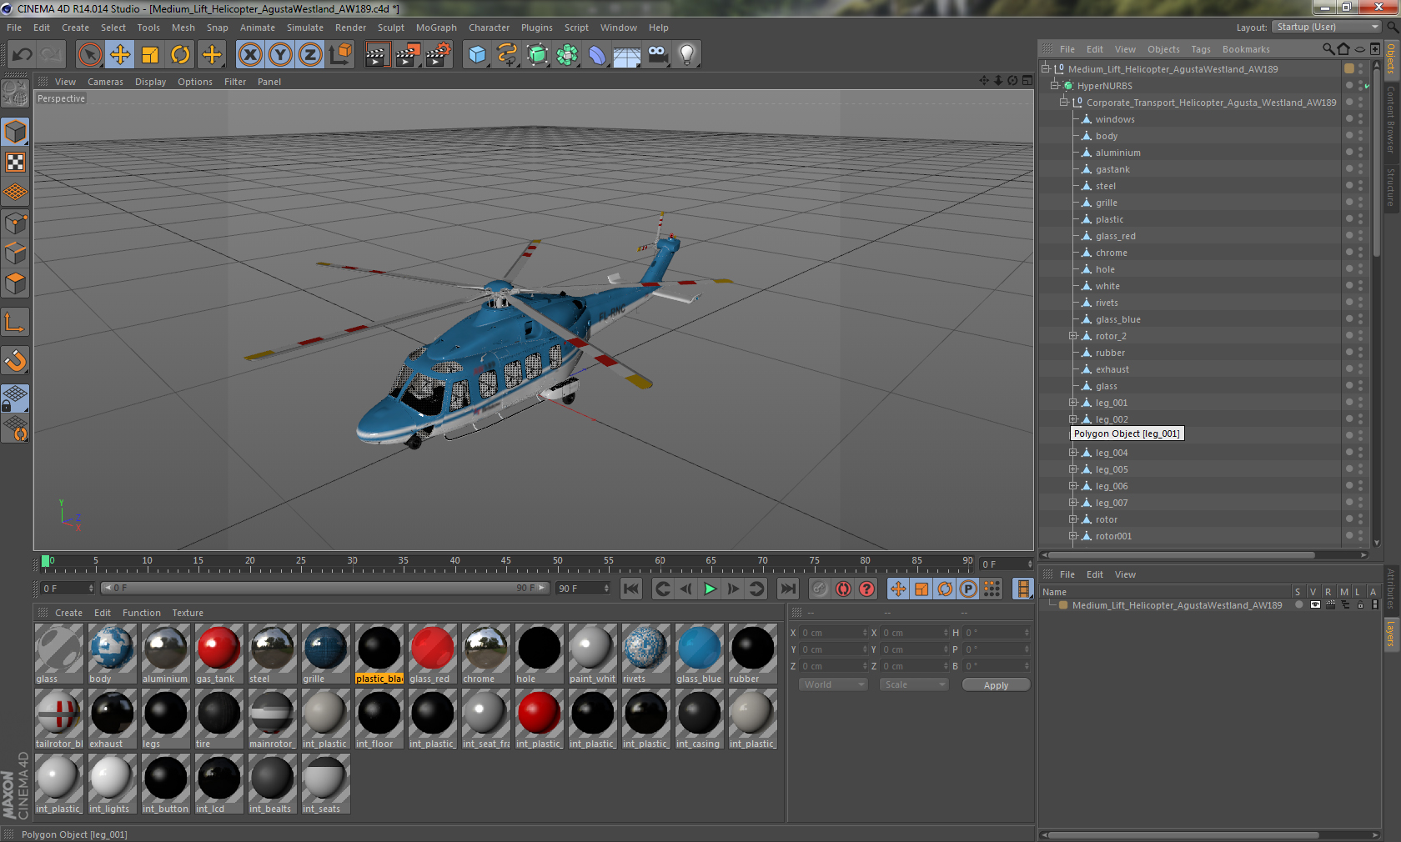This screenshot has height=842, width=1401.
Task: Add a Bend deformer
Action: (x=597, y=55)
